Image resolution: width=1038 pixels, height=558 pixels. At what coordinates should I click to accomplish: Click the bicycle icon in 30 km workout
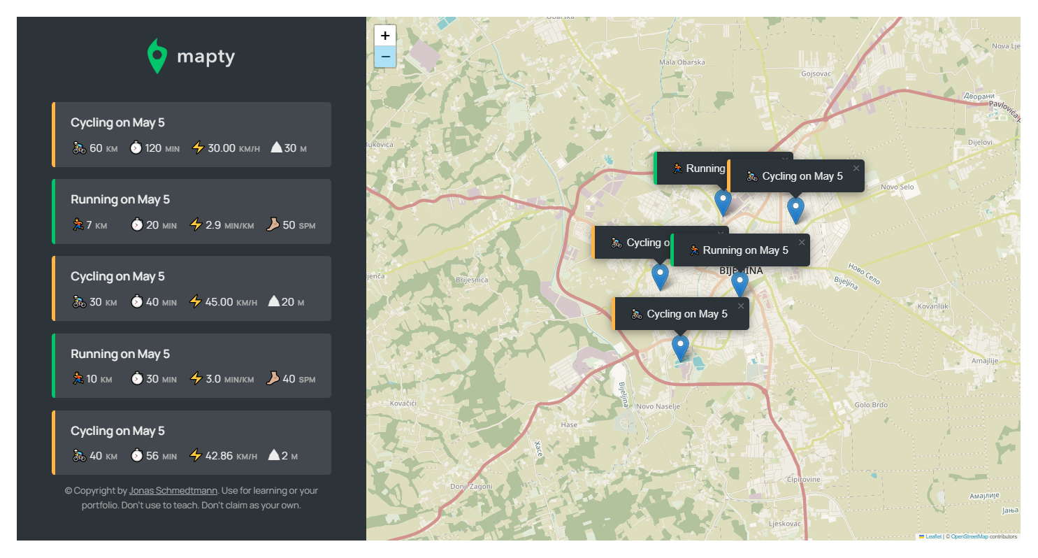point(79,302)
